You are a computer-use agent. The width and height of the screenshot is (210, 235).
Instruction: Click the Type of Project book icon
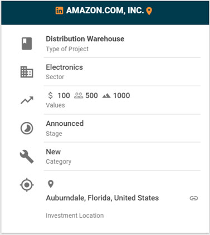point(27,43)
